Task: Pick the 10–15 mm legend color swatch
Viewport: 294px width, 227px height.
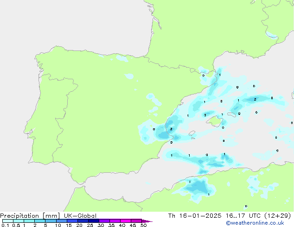Action: (61, 221)
